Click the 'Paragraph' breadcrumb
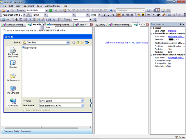Viewport: 186px width, 139px height. (26, 131)
